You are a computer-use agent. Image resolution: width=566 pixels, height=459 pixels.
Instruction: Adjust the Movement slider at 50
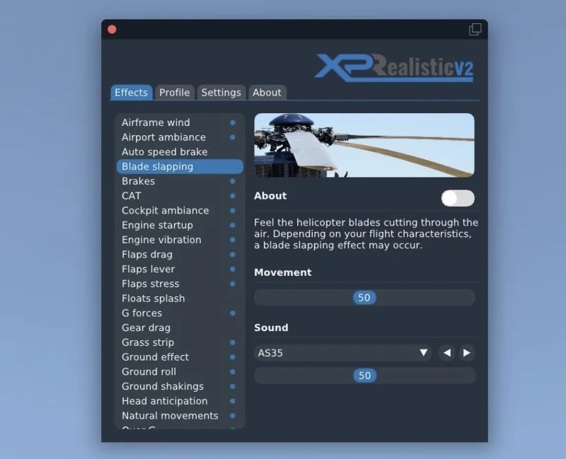point(364,298)
